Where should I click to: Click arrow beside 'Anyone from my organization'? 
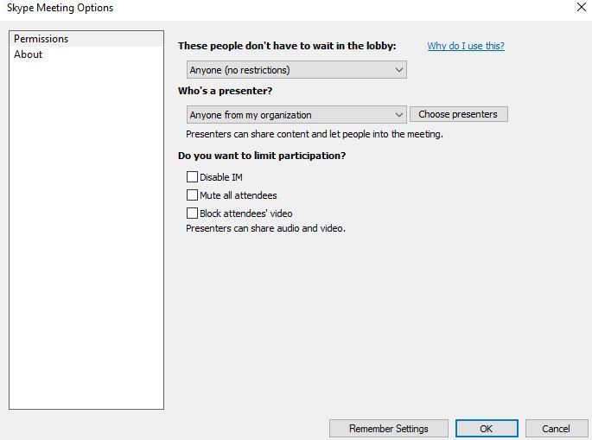399,115
